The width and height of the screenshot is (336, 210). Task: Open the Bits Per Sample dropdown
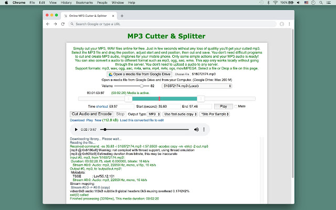click(x=215, y=114)
